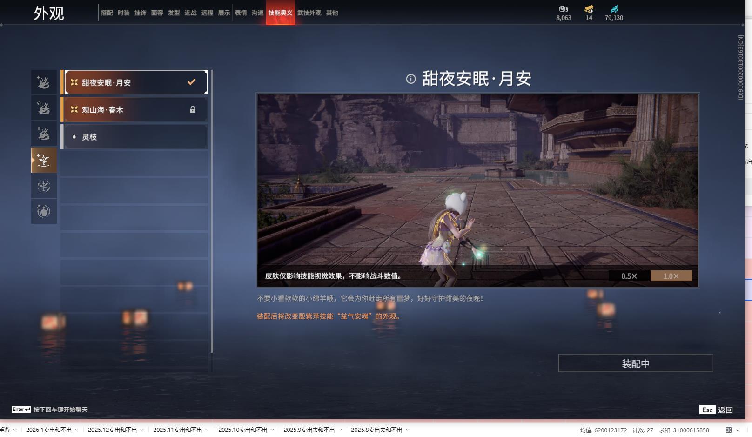
Task: Open the 搭配 tab
Action: (107, 13)
